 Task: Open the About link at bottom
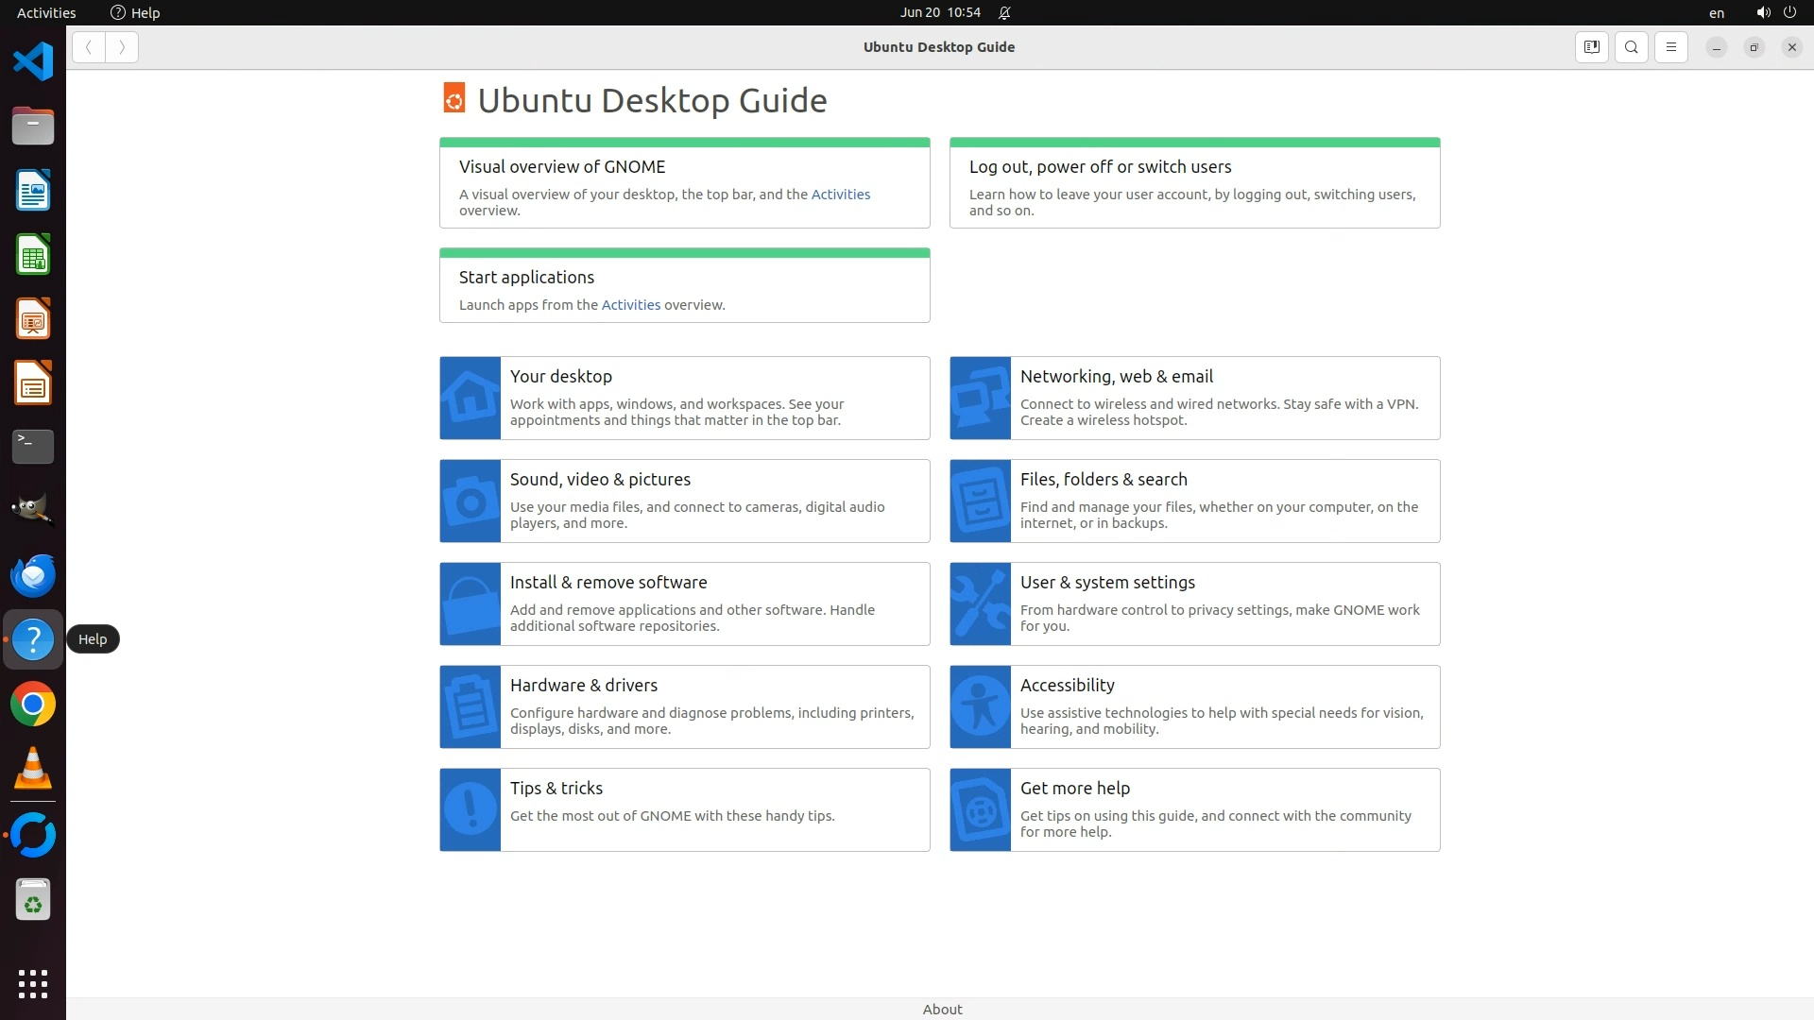tap(942, 1009)
